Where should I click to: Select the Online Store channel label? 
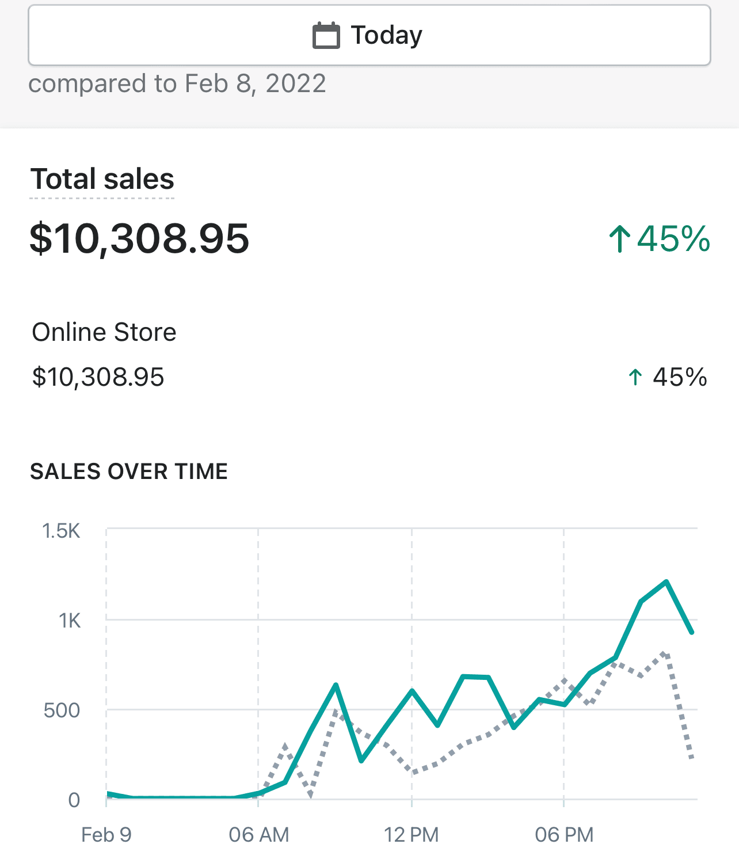pos(104,332)
